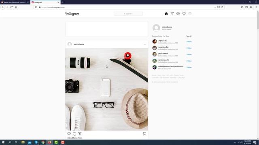Click See All suggestions link

click(x=189, y=36)
